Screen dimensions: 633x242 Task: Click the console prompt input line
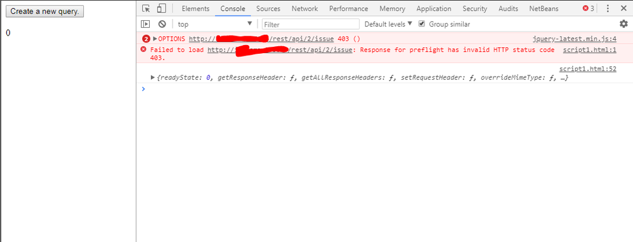[x=384, y=89]
